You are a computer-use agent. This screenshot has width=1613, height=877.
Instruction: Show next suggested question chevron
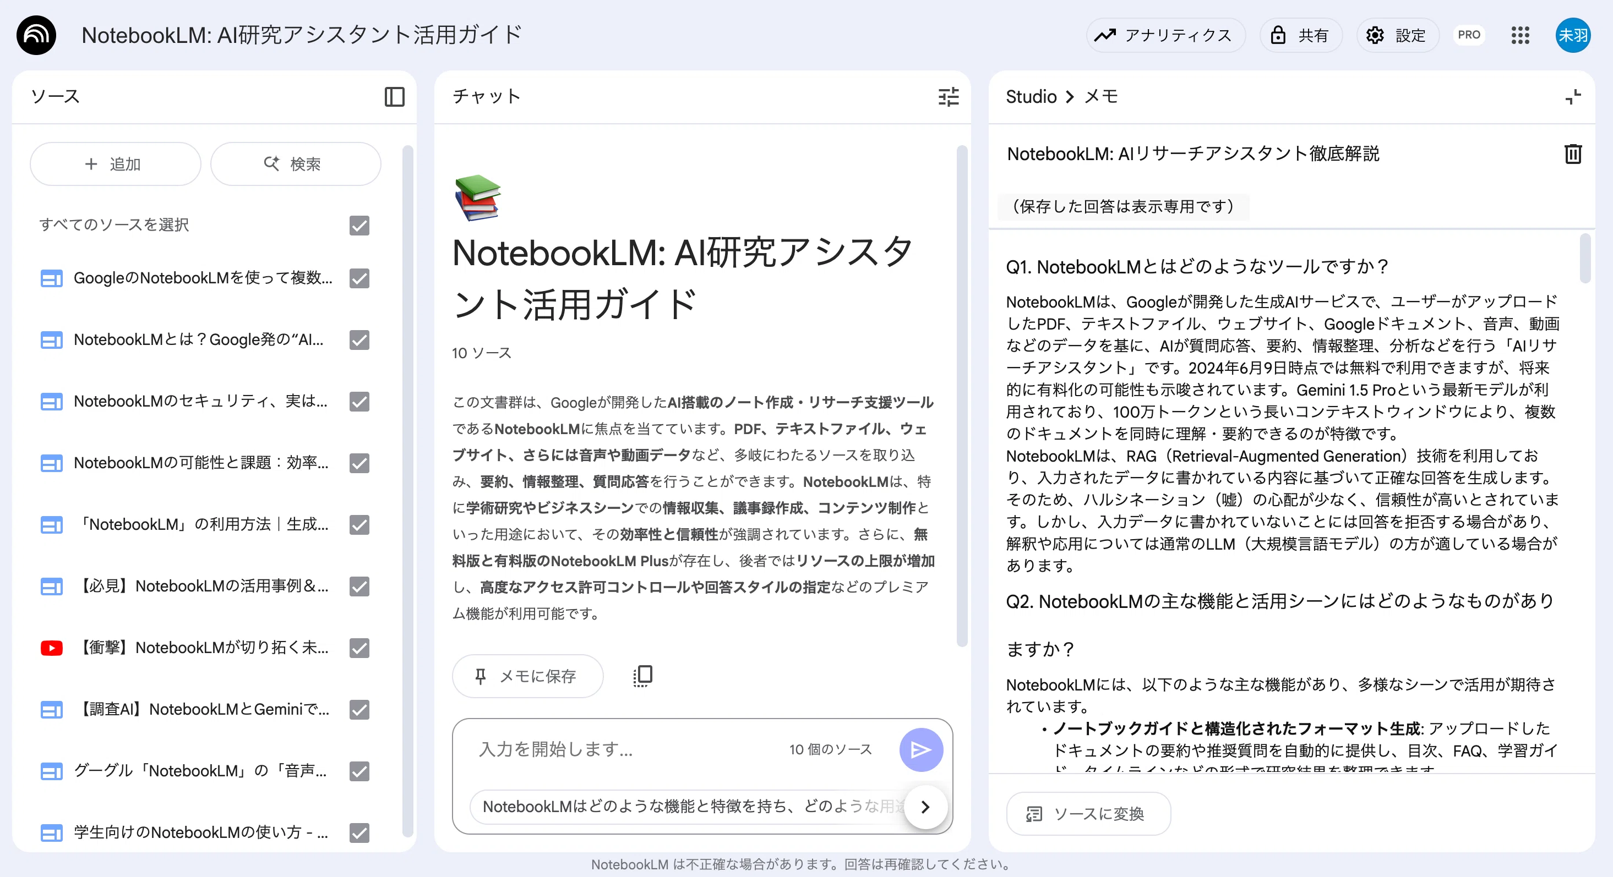point(925,807)
